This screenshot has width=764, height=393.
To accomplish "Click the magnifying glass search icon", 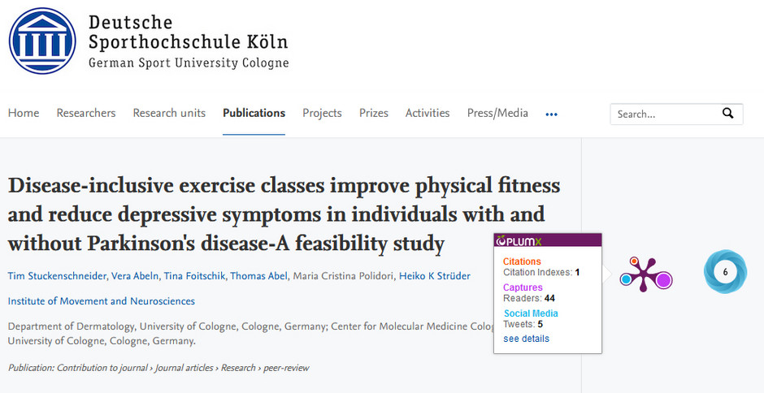I will pyautogui.click(x=727, y=114).
